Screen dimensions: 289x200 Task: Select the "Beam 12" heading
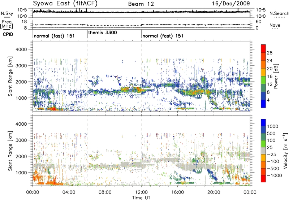141,4
